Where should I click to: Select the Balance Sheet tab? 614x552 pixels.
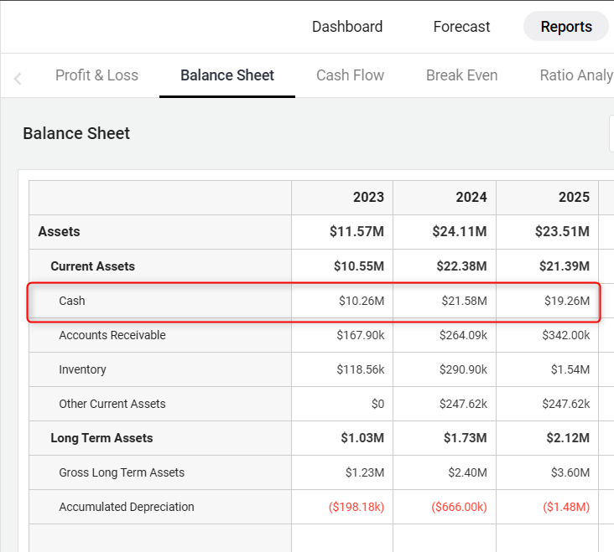click(227, 75)
